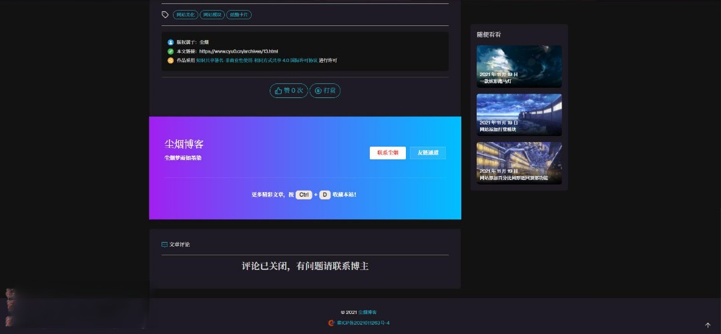The width and height of the screenshot is (721, 334).
Task: Click the 尘烟博客 link in footer
Action: (x=367, y=313)
